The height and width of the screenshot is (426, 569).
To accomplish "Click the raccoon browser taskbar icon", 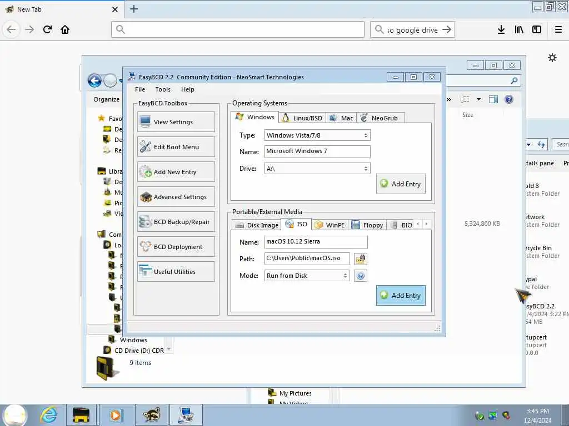I will pyautogui.click(x=151, y=415).
